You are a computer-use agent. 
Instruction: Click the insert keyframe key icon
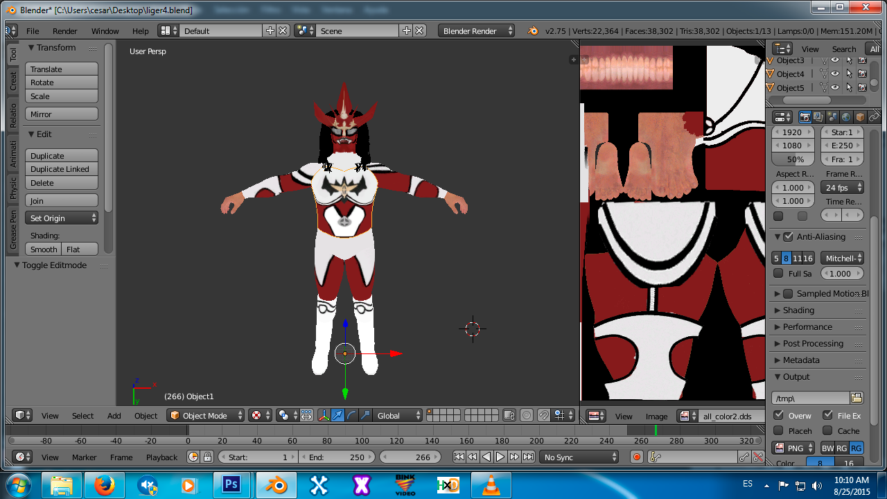point(744,457)
